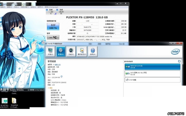Open the 磁碟(D) disk menu
Image resolution: width=186 pixels, height=116 pixels.
[33, 7]
